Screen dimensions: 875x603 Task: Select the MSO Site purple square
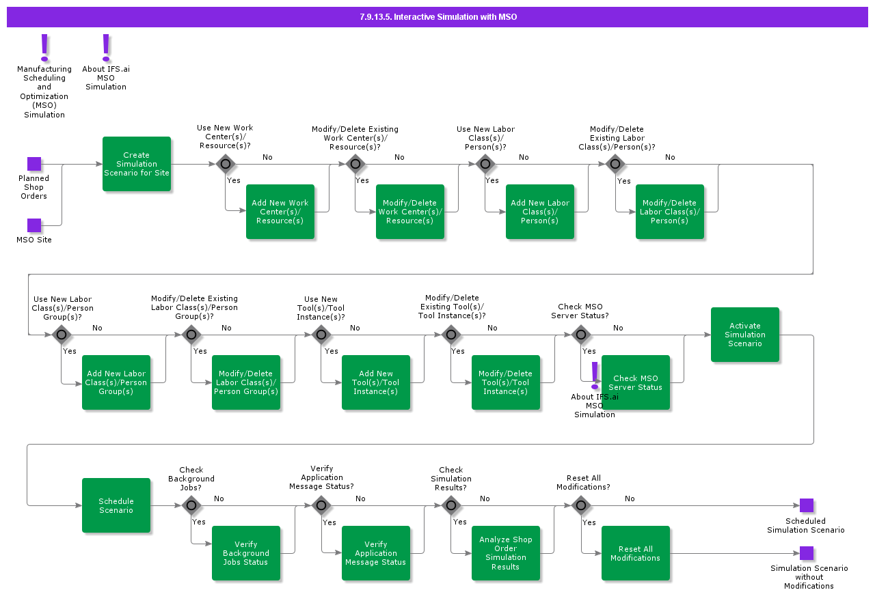tap(34, 225)
